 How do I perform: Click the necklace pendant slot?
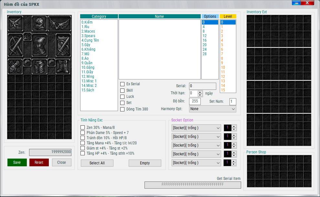click(27, 37)
